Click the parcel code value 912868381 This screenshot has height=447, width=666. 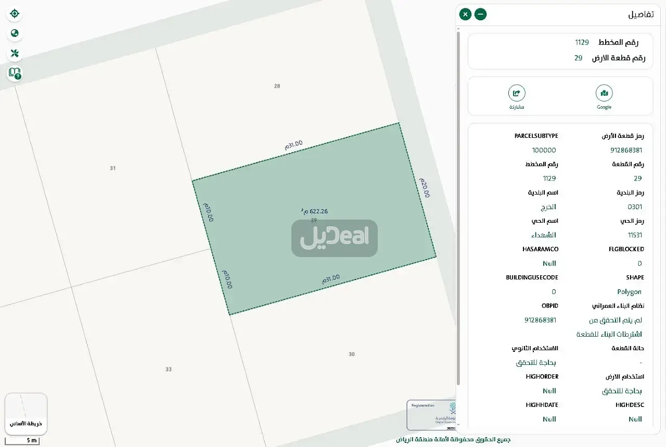pos(626,150)
